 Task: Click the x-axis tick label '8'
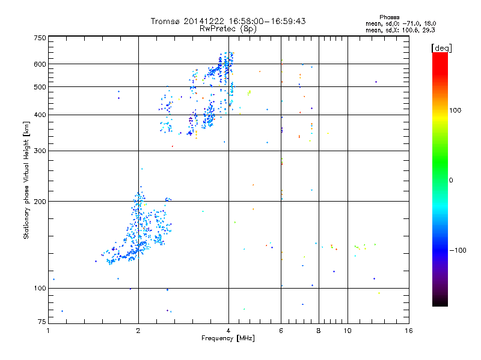click(319, 331)
